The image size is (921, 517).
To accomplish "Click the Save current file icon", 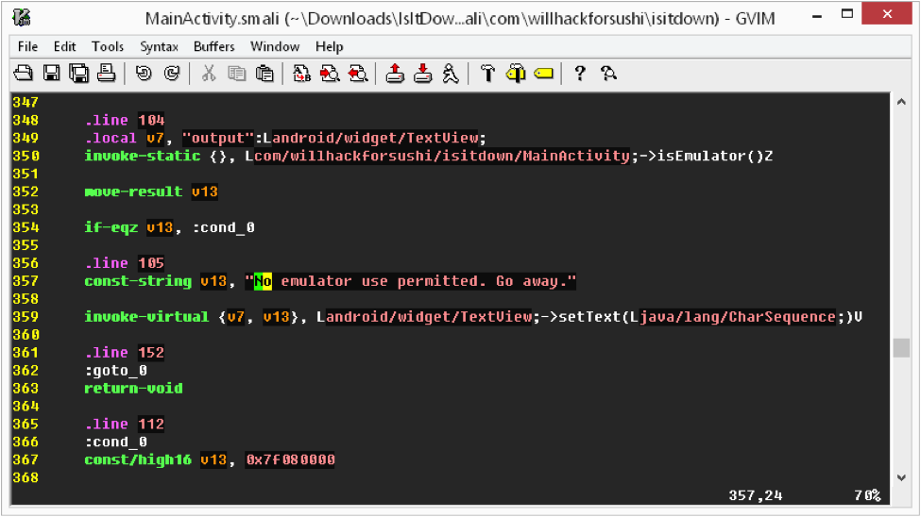I will pyautogui.click(x=52, y=74).
